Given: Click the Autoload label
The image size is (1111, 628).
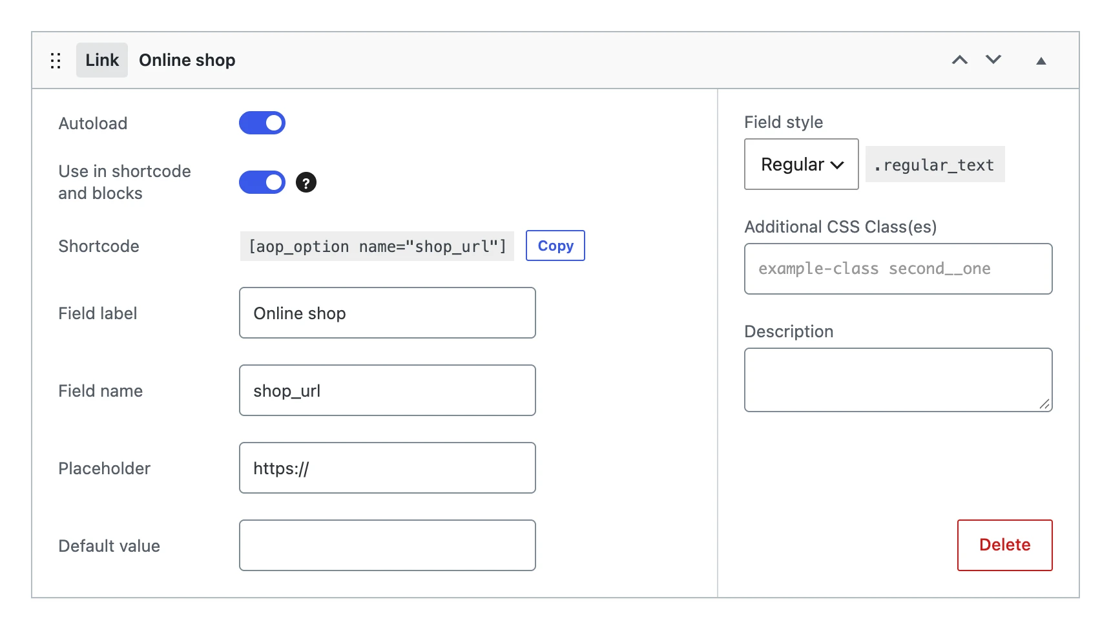Looking at the screenshot, I should (93, 123).
